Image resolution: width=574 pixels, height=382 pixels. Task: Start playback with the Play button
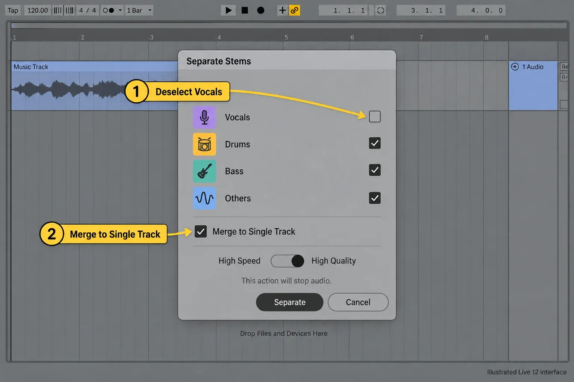228,10
